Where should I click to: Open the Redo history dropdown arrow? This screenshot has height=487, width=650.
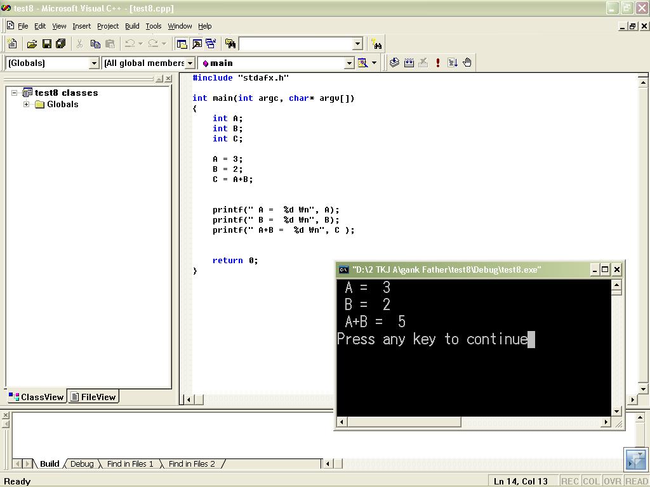click(164, 44)
